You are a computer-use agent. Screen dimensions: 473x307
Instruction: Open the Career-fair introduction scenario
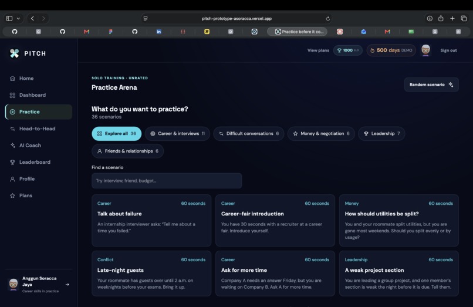coord(275,220)
